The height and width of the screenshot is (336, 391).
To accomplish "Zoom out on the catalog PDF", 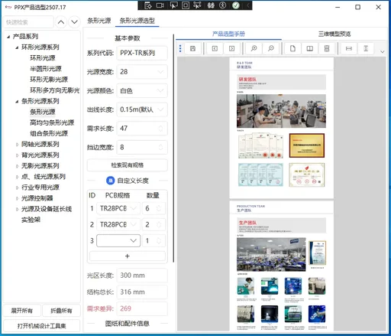I will pyautogui.click(x=271, y=48).
